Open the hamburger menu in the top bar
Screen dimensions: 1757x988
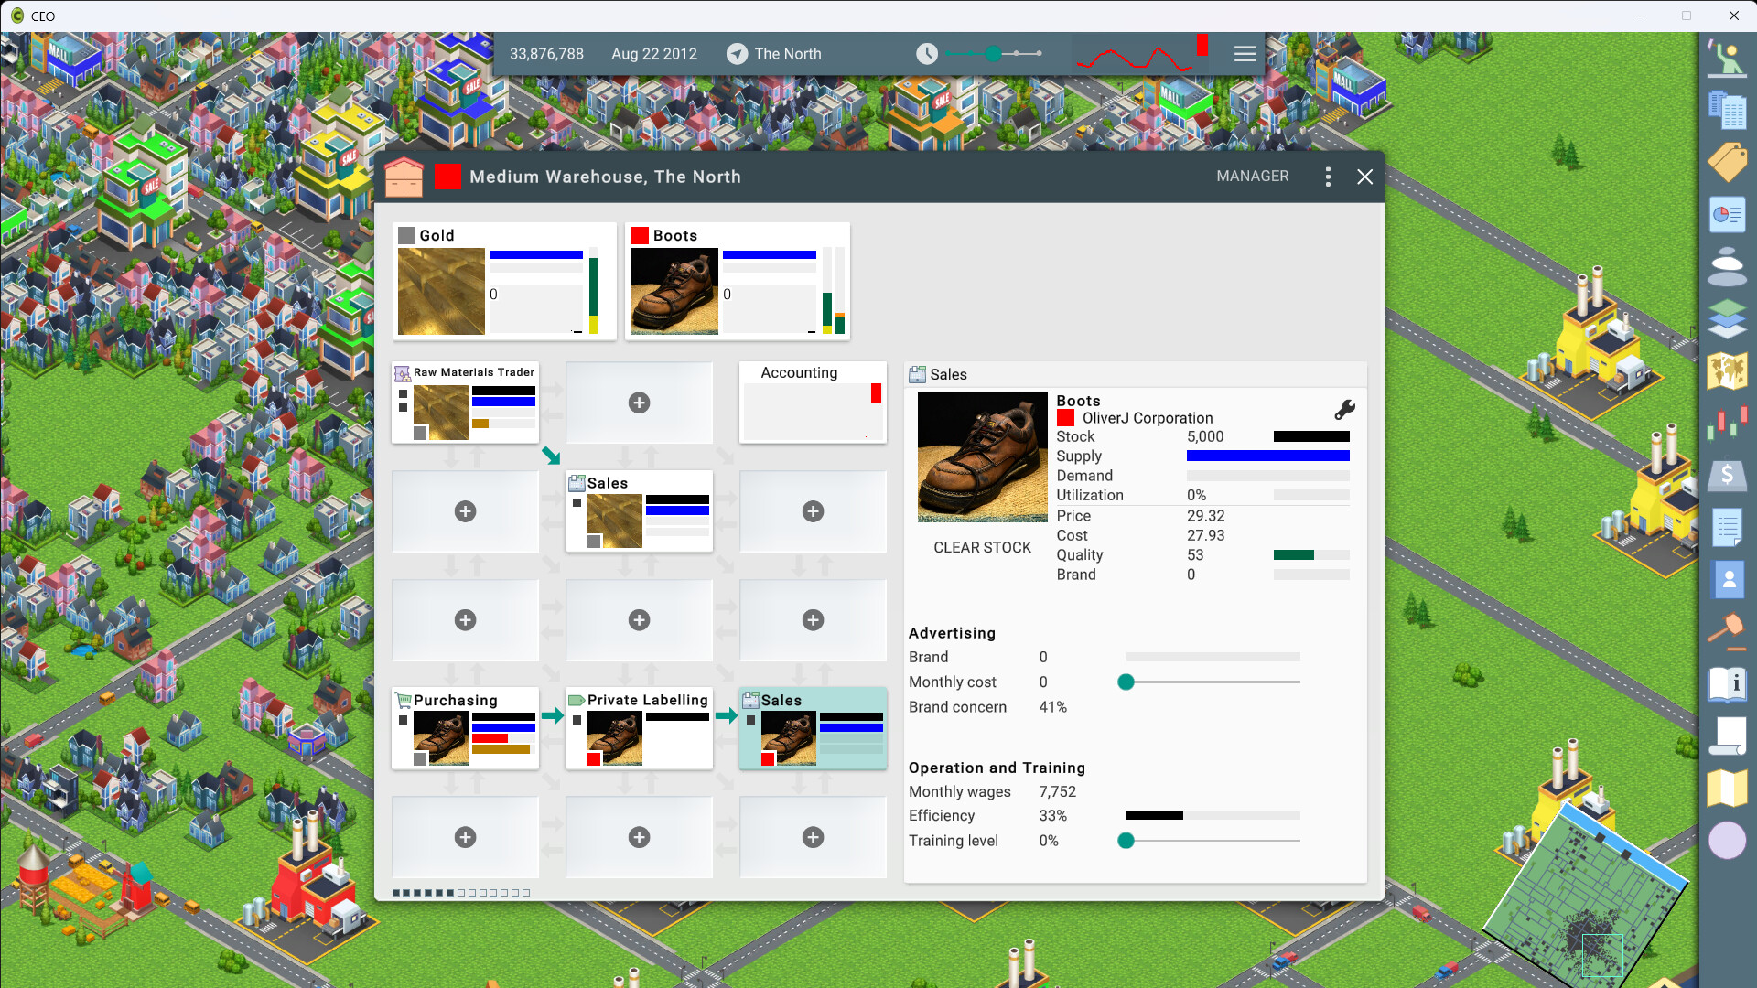pyautogui.click(x=1245, y=53)
